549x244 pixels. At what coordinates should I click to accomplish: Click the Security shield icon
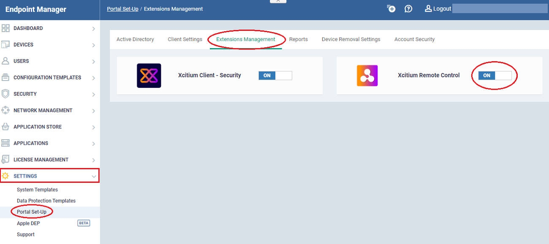[5, 94]
